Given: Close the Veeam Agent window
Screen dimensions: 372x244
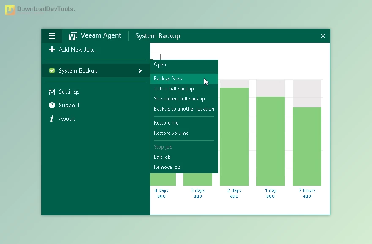Looking at the screenshot, I should point(323,36).
